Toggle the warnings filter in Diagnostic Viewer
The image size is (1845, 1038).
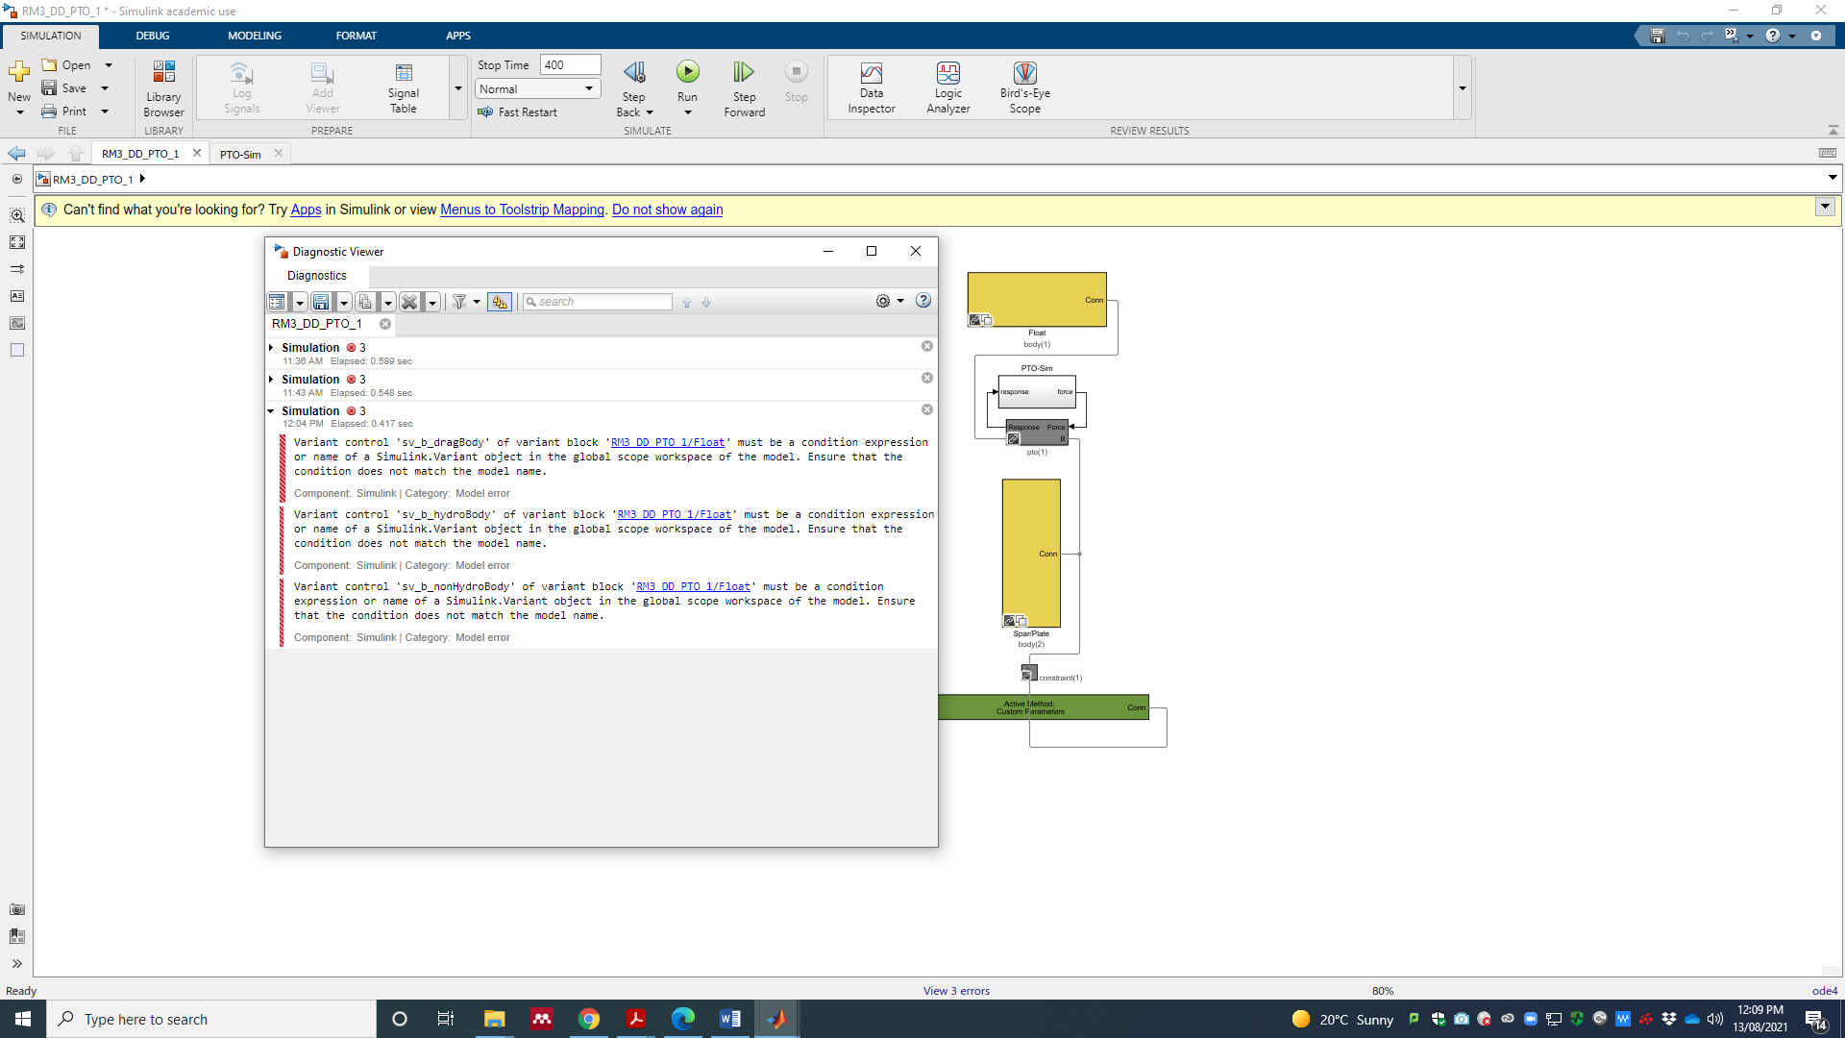point(499,302)
